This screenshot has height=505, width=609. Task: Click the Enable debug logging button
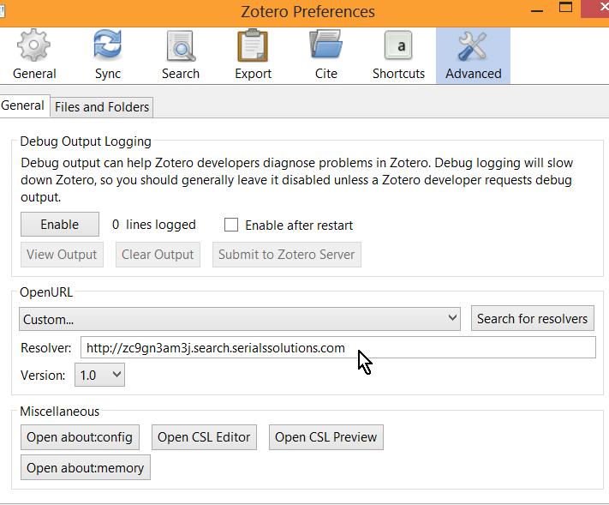click(x=60, y=225)
